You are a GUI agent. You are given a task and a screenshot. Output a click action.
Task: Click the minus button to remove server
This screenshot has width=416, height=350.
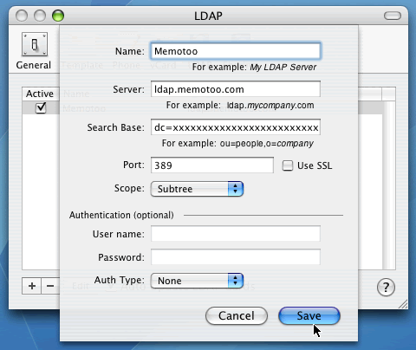[x=50, y=286]
